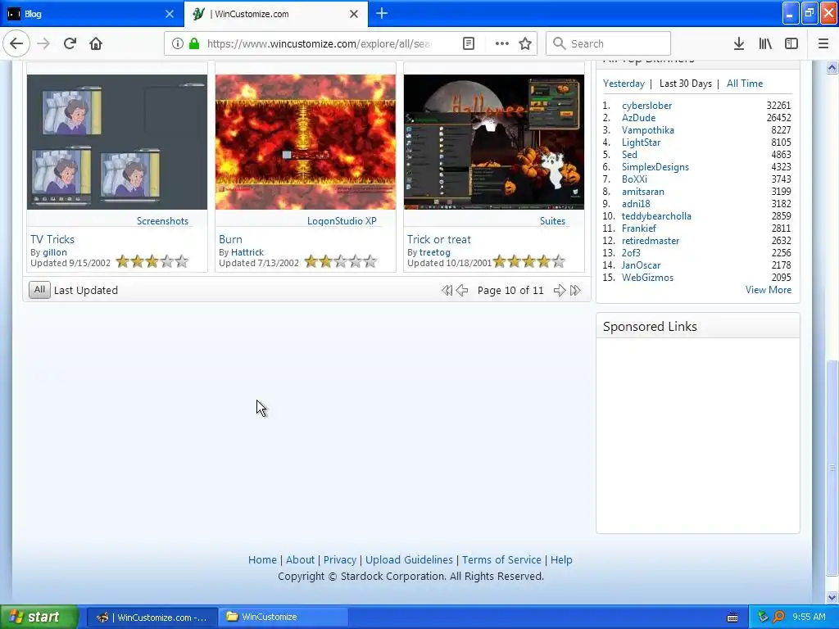839x629 pixels.
Task: Toggle the browser sidebar icon
Action: point(791,43)
